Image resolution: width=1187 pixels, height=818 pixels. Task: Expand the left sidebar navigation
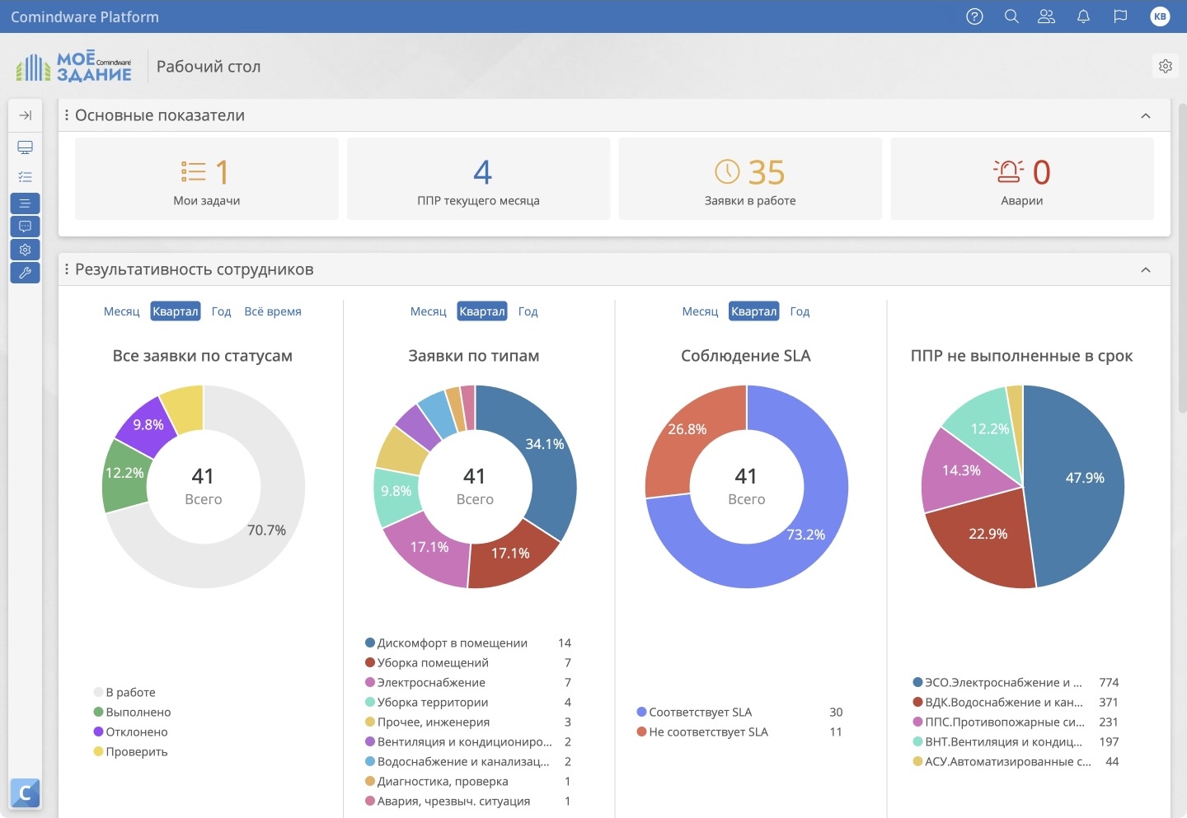tap(25, 115)
